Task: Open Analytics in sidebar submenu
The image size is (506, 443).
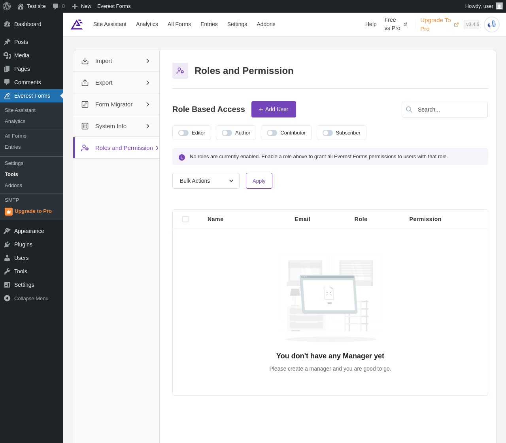Action: [x=15, y=121]
